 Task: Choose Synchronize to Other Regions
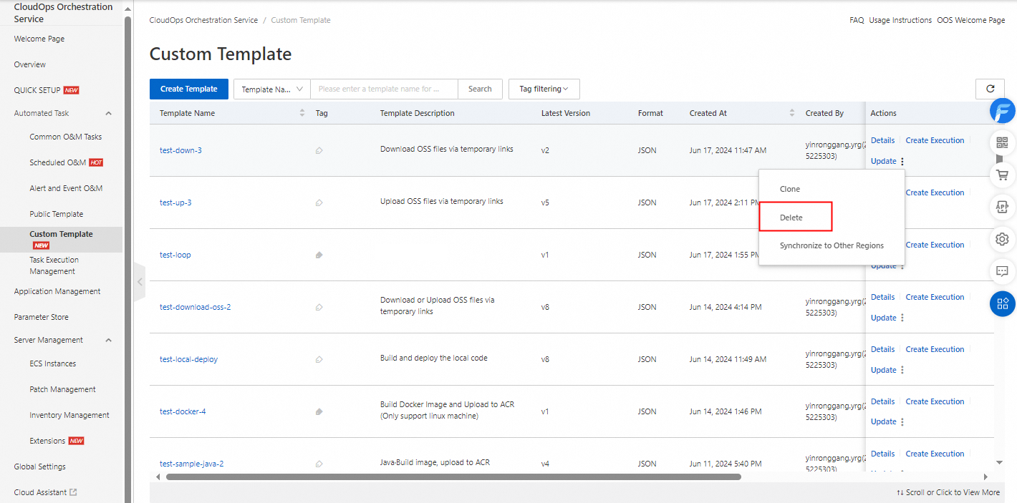(832, 245)
